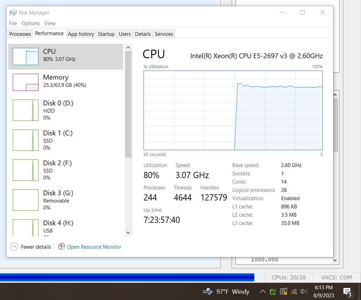Image resolution: width=361 pixels, height=300 pixels.
Task: Open the Wi-Fi network tray icon
Action: click(294, 292)
